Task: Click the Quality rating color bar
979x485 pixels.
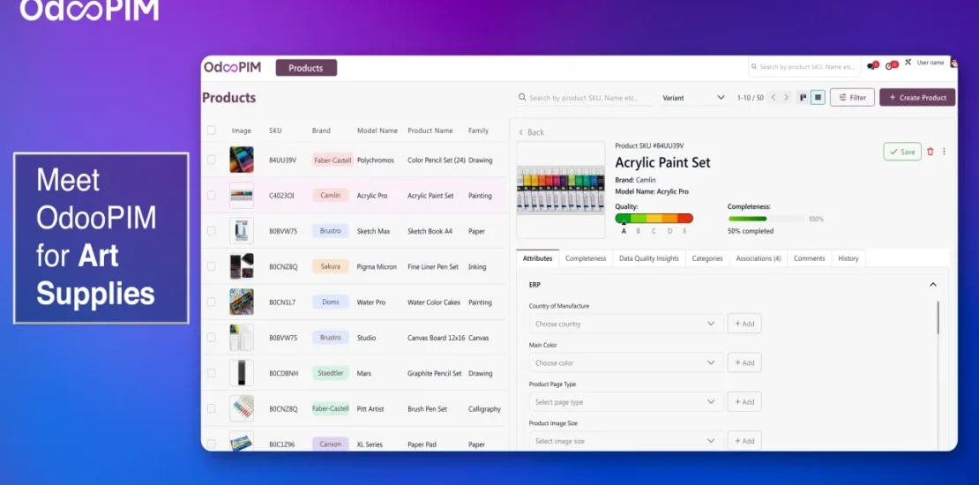Action: click(x=654, y=219)
